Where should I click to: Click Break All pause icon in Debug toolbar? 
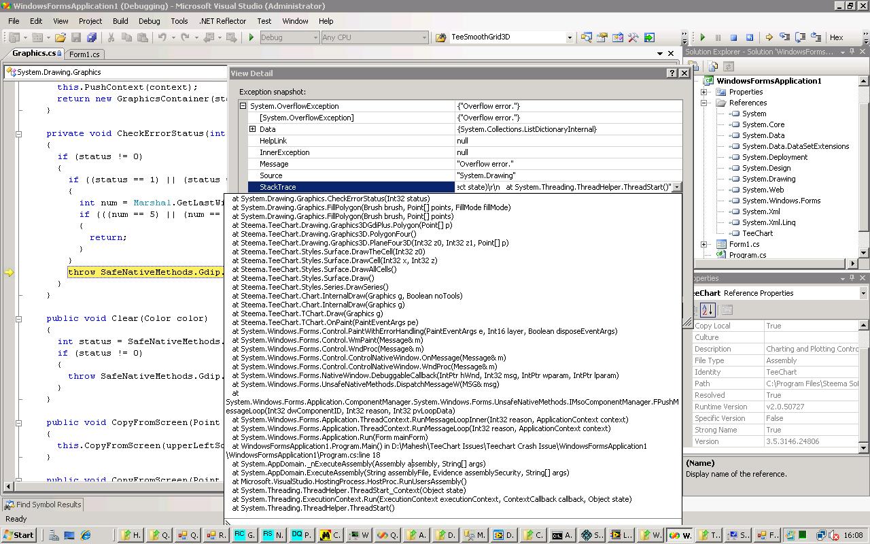[x=718, y=37]
